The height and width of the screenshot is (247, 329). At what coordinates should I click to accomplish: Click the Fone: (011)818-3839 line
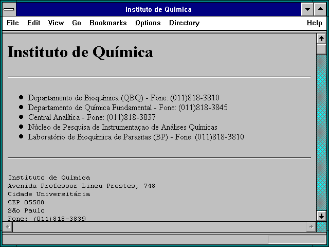[47, 219]
